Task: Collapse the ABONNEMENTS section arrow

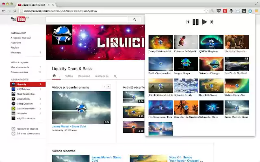Action: (x=40, y=79)
